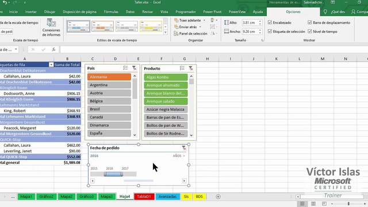The image size is (368, 207).
Task: Show hidden sheet tabs via ellipsis
Action: (13, 197)
